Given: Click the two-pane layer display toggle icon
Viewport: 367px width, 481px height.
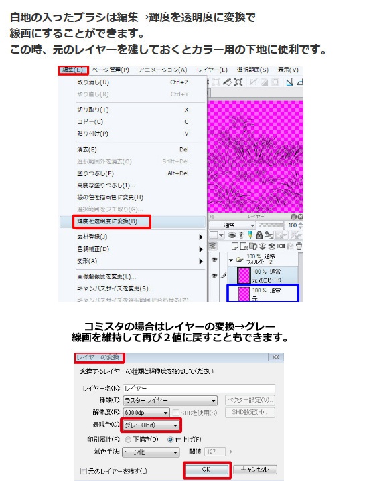Looking at the screenshot, I should [x=213, y=246].
